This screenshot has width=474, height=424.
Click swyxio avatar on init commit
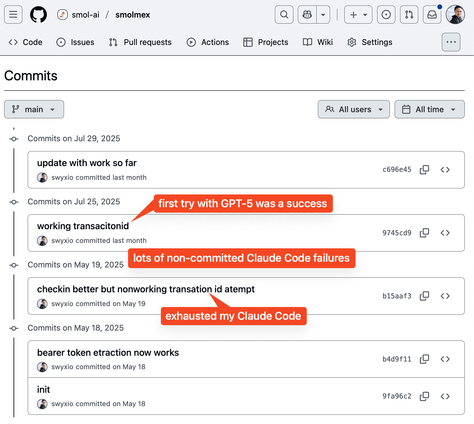(x=42, y=404)
